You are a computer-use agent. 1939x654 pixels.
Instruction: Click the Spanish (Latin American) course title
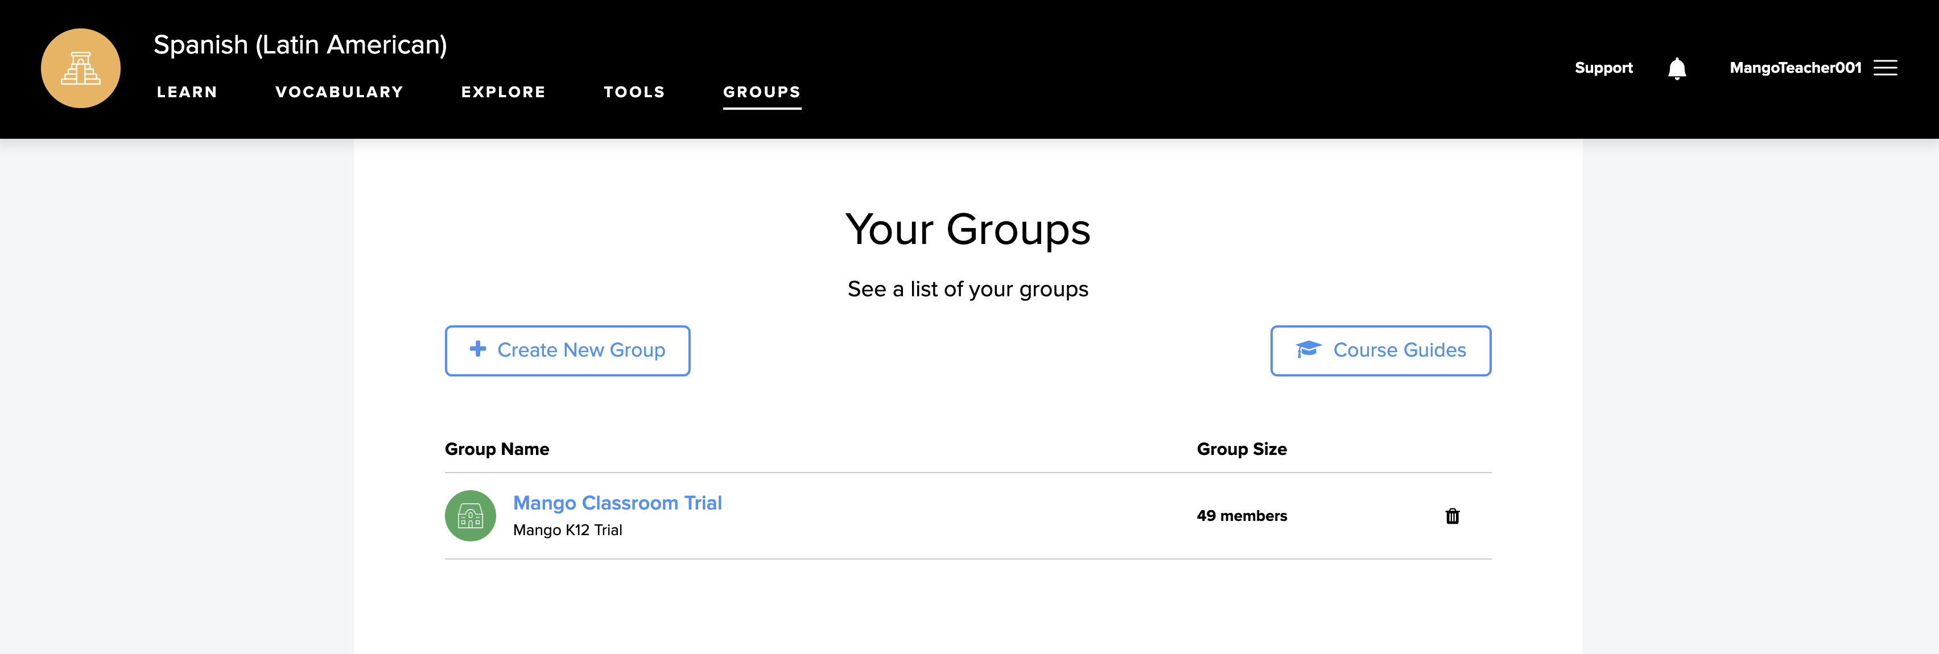click(x=300, y=45)
